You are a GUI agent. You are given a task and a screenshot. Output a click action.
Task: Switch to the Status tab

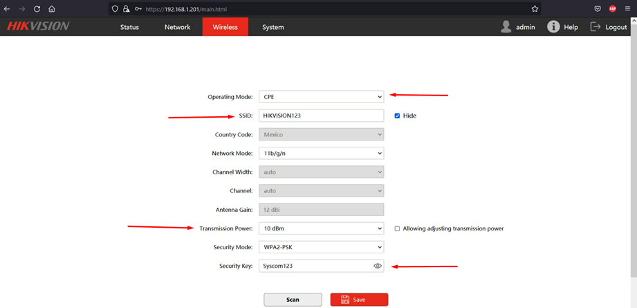coord(129,27)
